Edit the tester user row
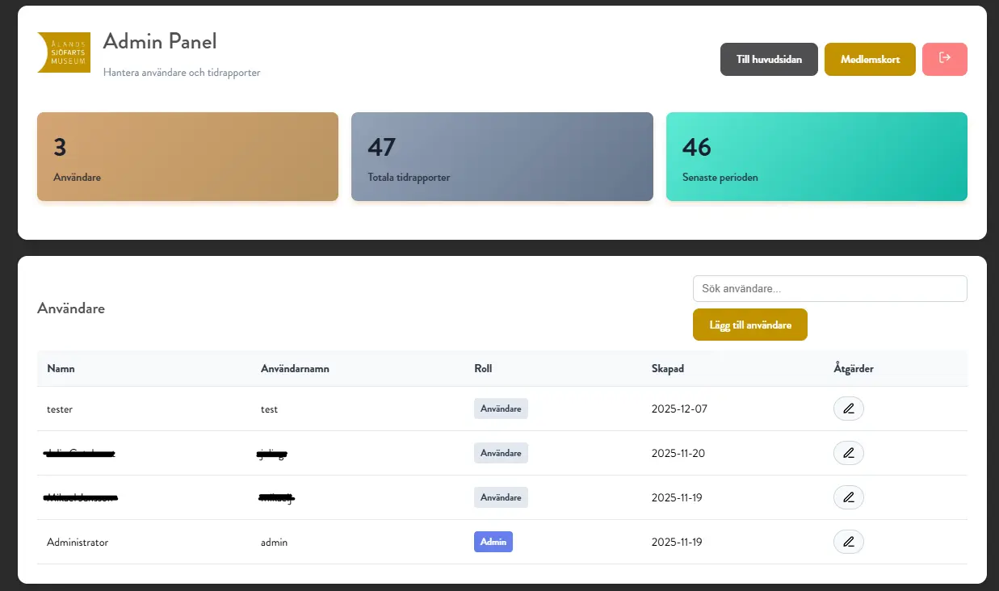This screenshot has height=591, width=999. [x=848, y=409]
